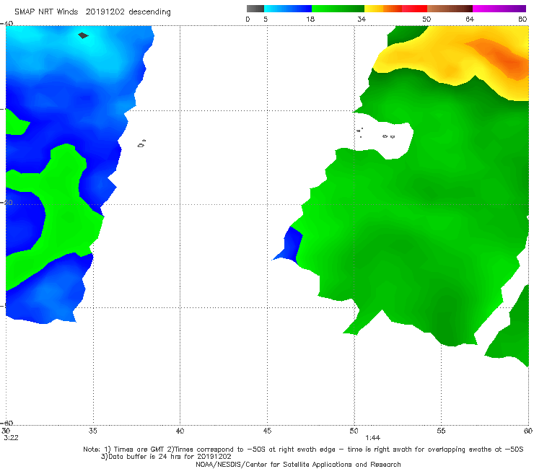534x469 pixels.
Task: Click the color bar label '5'
Action: pos(266,19)
